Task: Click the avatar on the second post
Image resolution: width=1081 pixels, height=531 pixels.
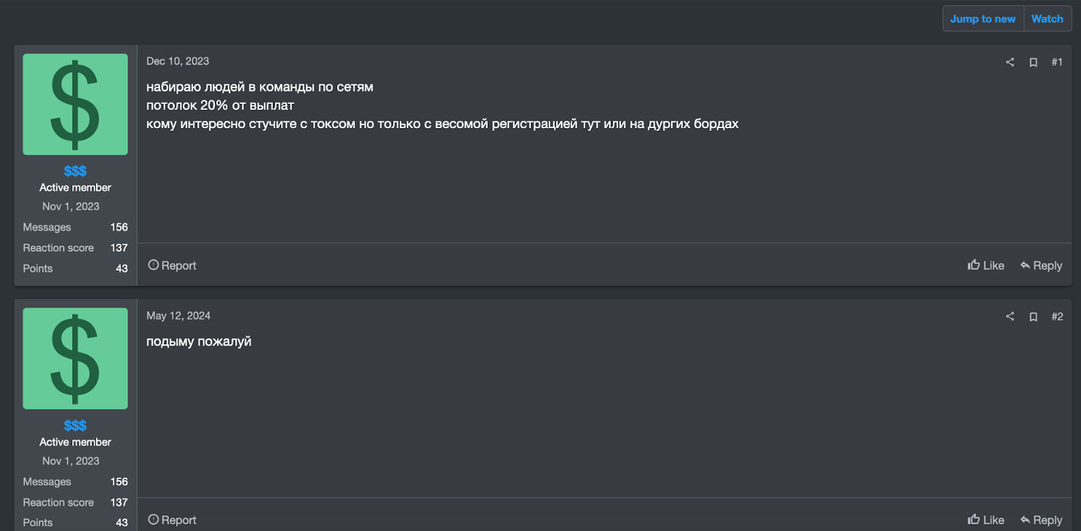Action: (75, 358)
